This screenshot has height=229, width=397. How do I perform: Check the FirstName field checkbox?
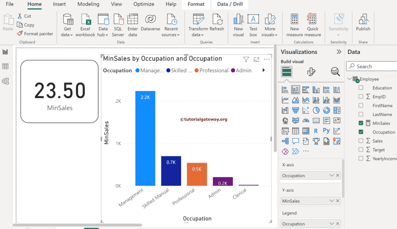[361, 105]
